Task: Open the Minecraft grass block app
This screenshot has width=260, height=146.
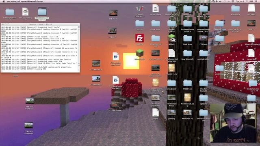Action: point(139,53)
